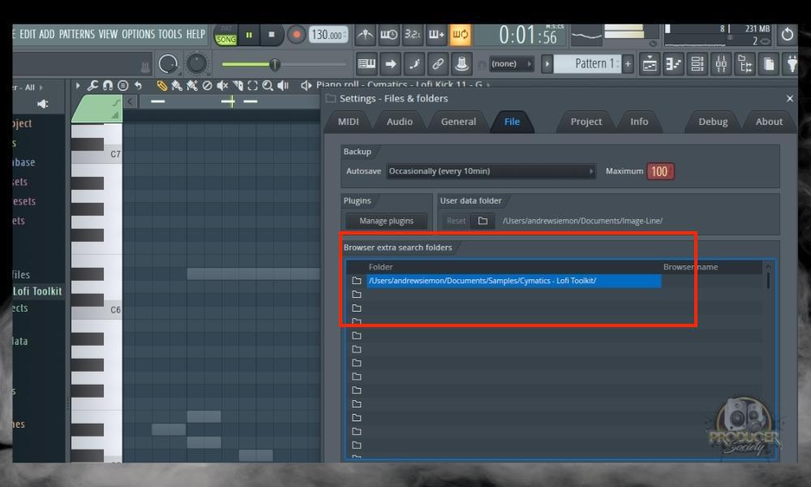This screenshot has height=487, width=811.
Task: Open the OPTIONS menu
Action: coord(138,35)
